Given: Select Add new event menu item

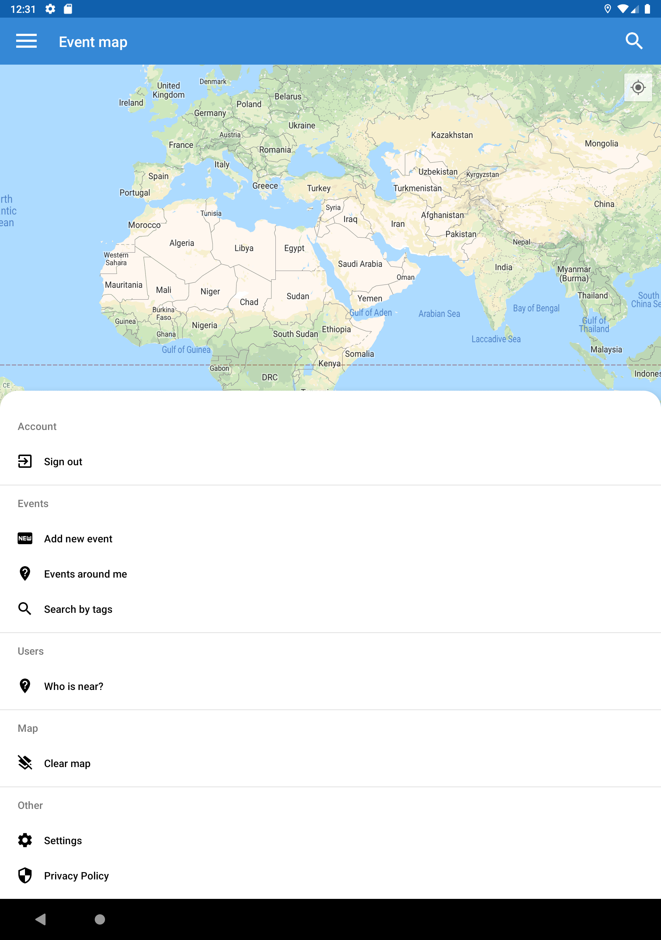Looking at the screenshot, I should pos(78,539).
